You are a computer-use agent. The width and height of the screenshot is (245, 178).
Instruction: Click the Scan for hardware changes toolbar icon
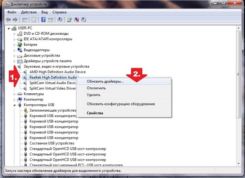[60, 19]
